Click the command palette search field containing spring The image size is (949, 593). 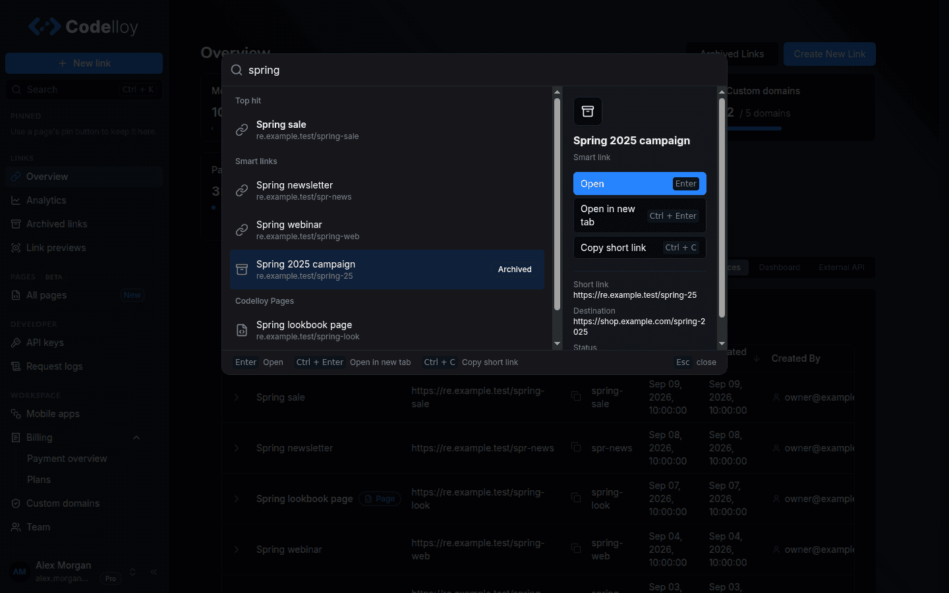(x=474, y=70)
